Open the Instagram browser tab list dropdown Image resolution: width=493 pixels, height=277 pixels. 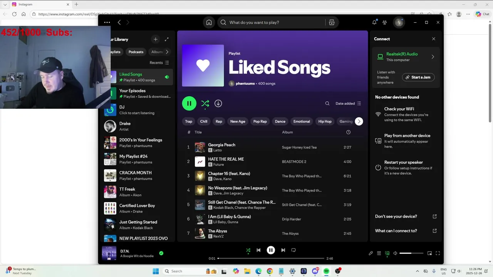tap(5, 4)
